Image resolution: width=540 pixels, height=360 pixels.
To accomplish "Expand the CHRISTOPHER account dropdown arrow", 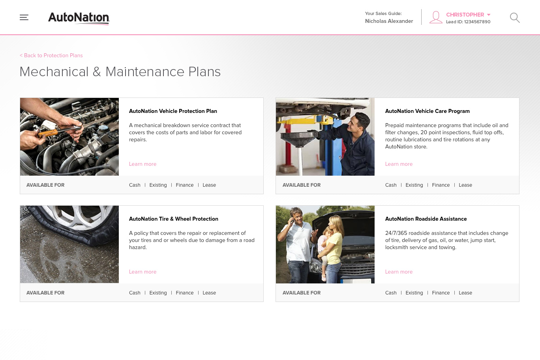I will pyautogui.click(x=489, y=15).
